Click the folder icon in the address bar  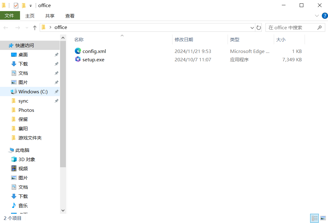[x=43, y=27]
